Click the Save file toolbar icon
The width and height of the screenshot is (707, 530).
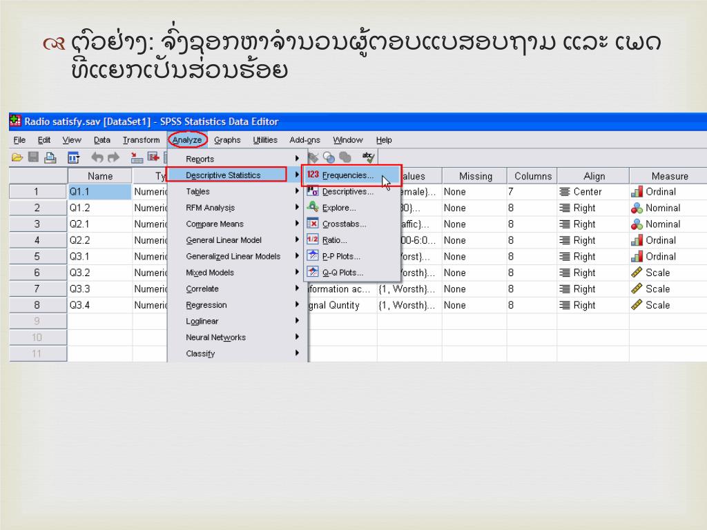tap(33, 157)
